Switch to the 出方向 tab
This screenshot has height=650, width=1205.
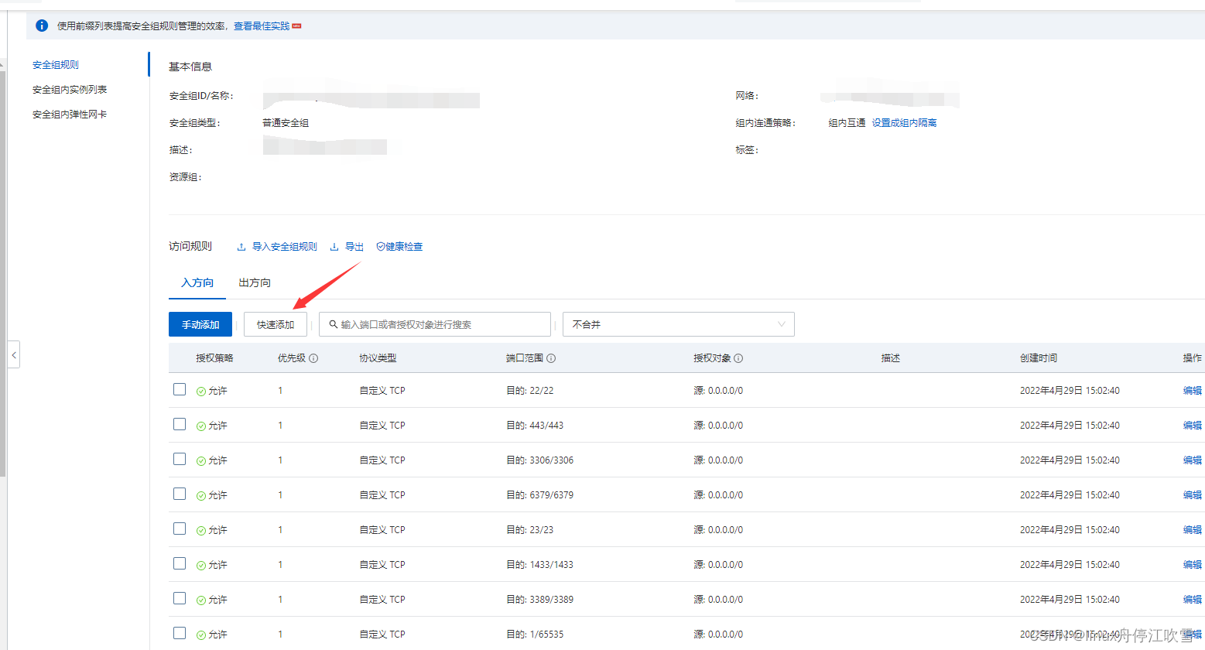[x=255, y=282]
